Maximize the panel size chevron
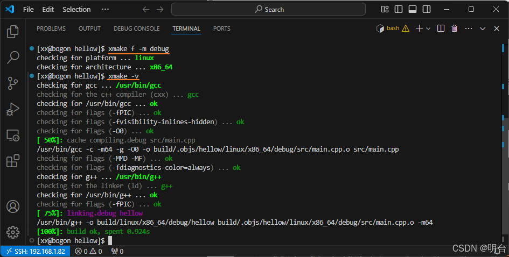This screenshot has height=257, width=509. [483, 28]
